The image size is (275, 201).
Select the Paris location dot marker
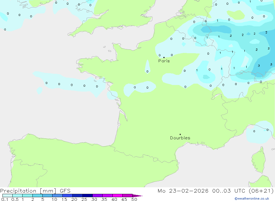click(x=164, y=57)
